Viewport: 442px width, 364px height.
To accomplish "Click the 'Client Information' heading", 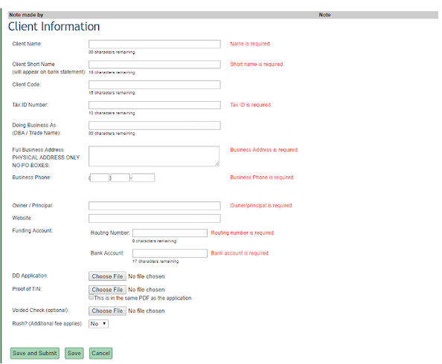I will pyautogui.click(x=54, y=27).
